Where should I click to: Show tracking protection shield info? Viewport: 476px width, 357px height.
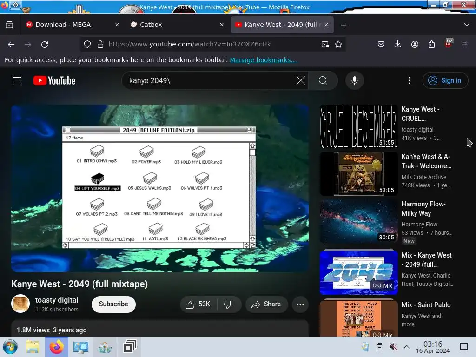87,44
